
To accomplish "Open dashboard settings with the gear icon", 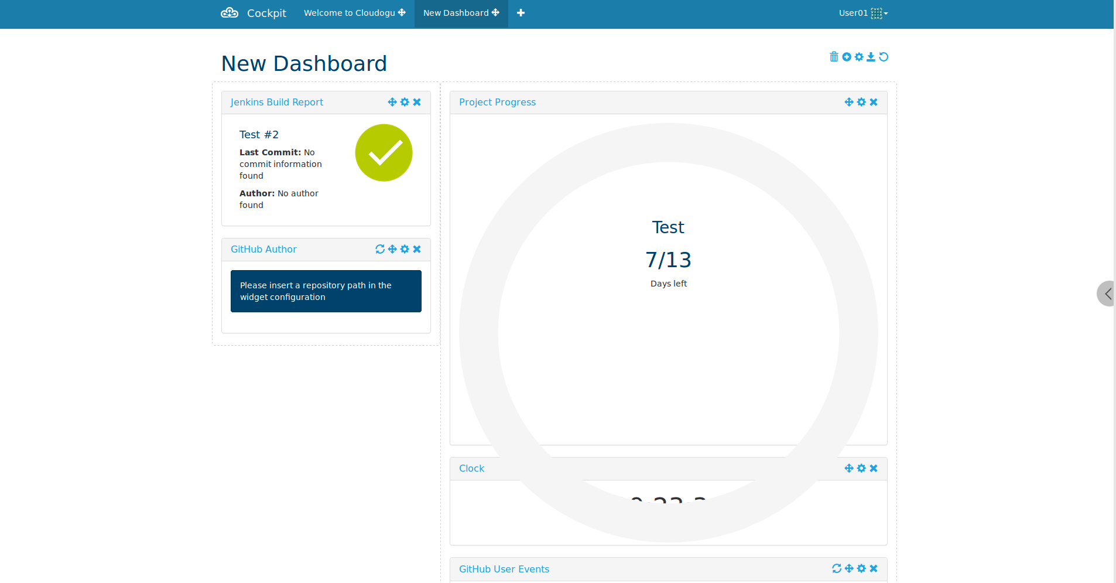I will (x=858, y=57).
